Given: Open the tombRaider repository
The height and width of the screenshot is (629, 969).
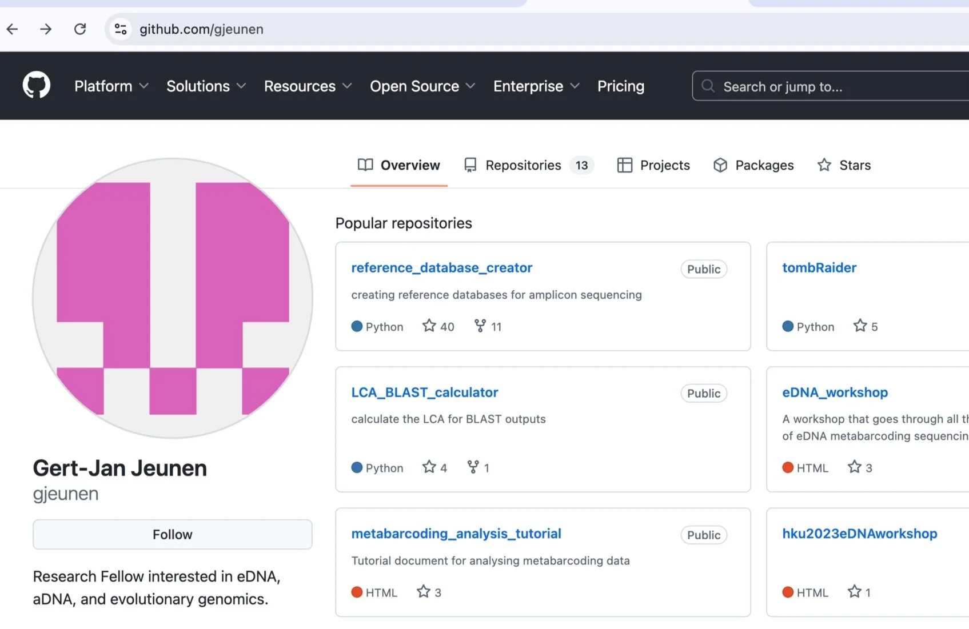Looking at the screenshot, I should coord(819,267).
